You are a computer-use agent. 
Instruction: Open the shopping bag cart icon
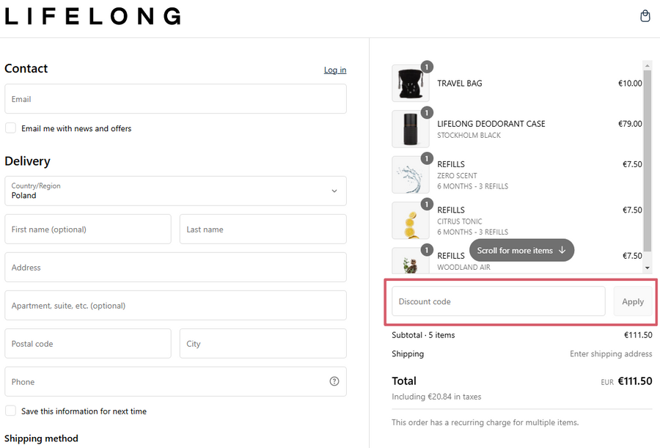pyautogui.click(x=645, y=16)
